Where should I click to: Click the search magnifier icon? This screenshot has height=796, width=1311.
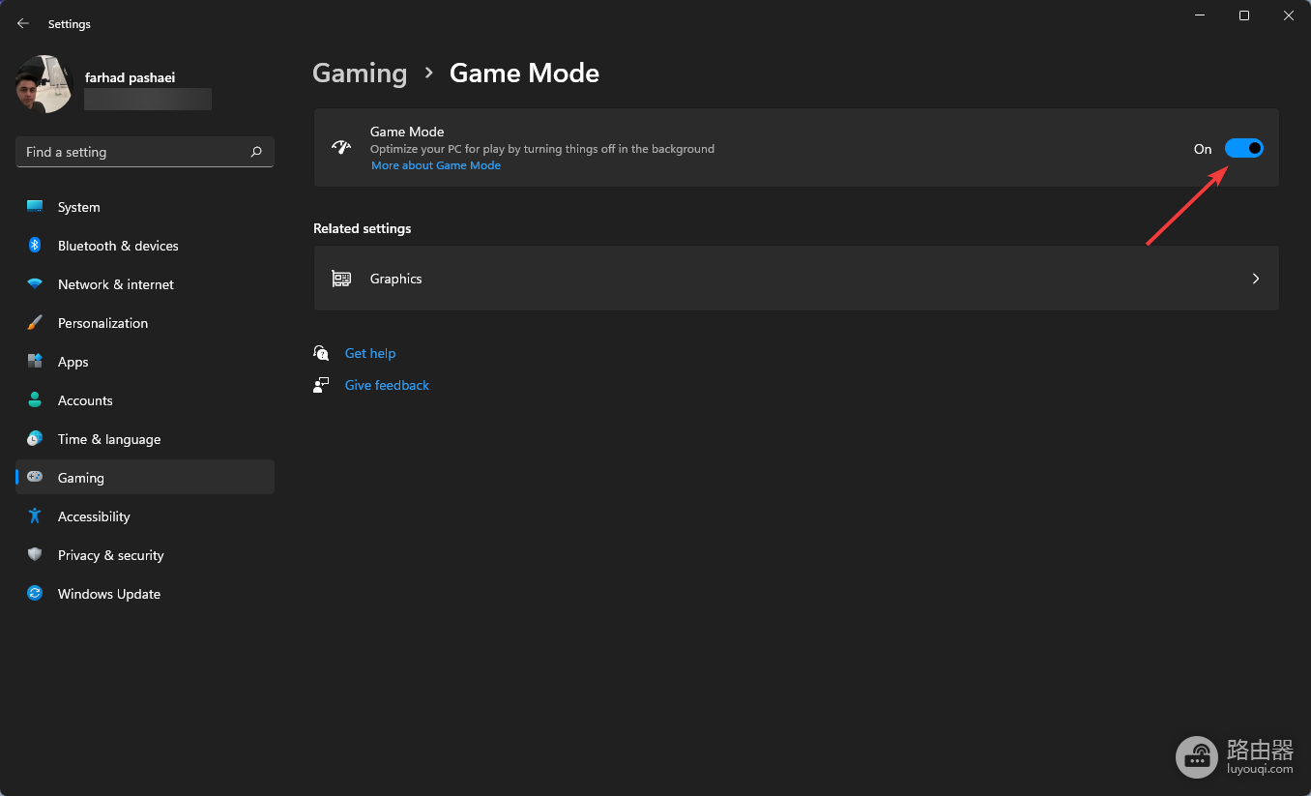click(x=256, y=152)
